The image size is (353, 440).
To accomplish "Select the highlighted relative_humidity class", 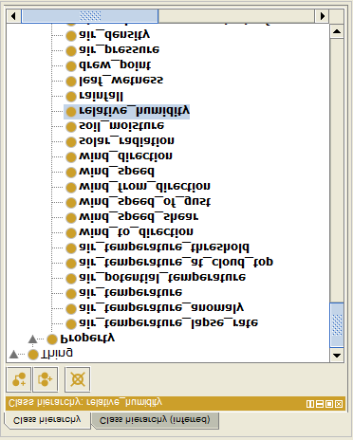I will click(127, 111).
